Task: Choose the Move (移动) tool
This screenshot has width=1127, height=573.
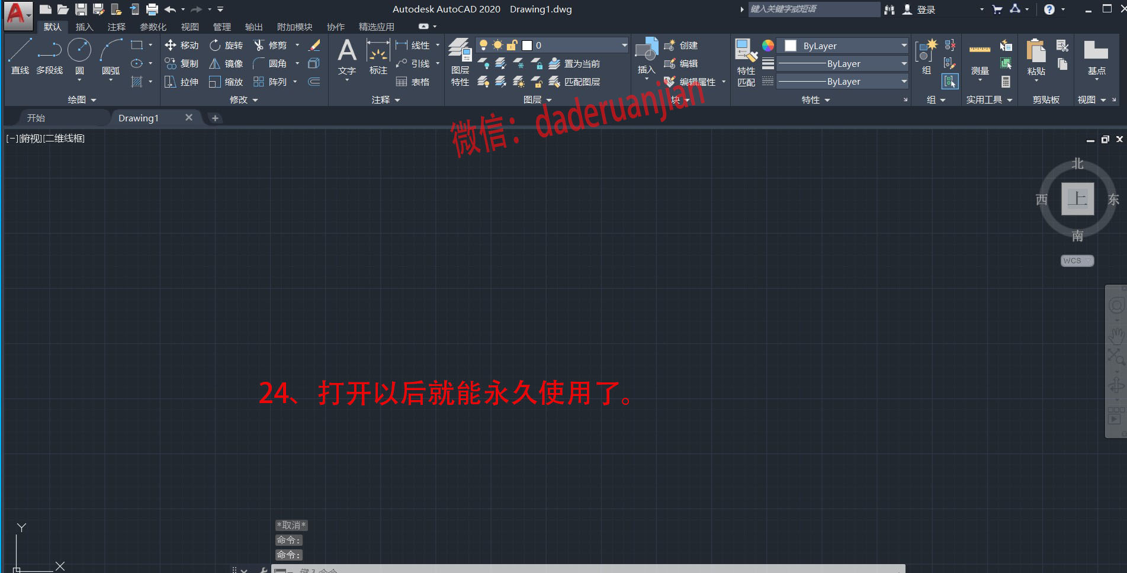Action: [182, 45]
